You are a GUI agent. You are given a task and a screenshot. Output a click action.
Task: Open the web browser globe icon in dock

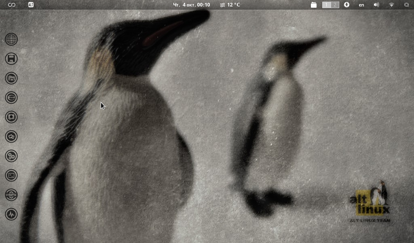click(x=11, y=39)
